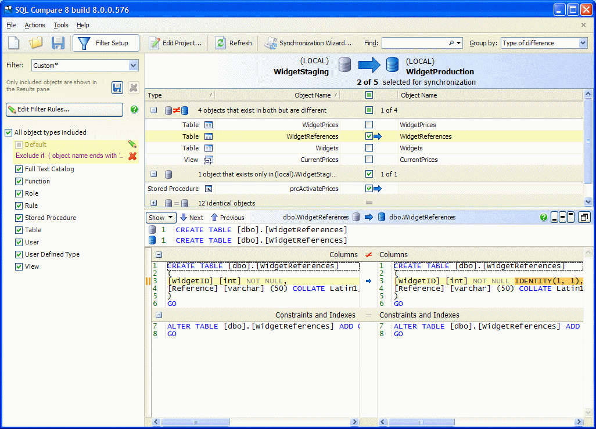Open the Show dropdown in the differences bar

(161, 217)
